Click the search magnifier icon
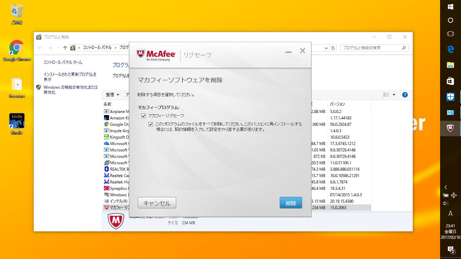Viewport: 461px width, 259px height. [x=404, y=48]
